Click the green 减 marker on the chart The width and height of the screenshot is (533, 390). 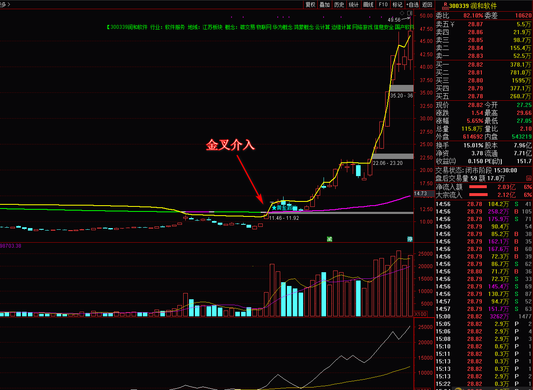click(329, 239)
